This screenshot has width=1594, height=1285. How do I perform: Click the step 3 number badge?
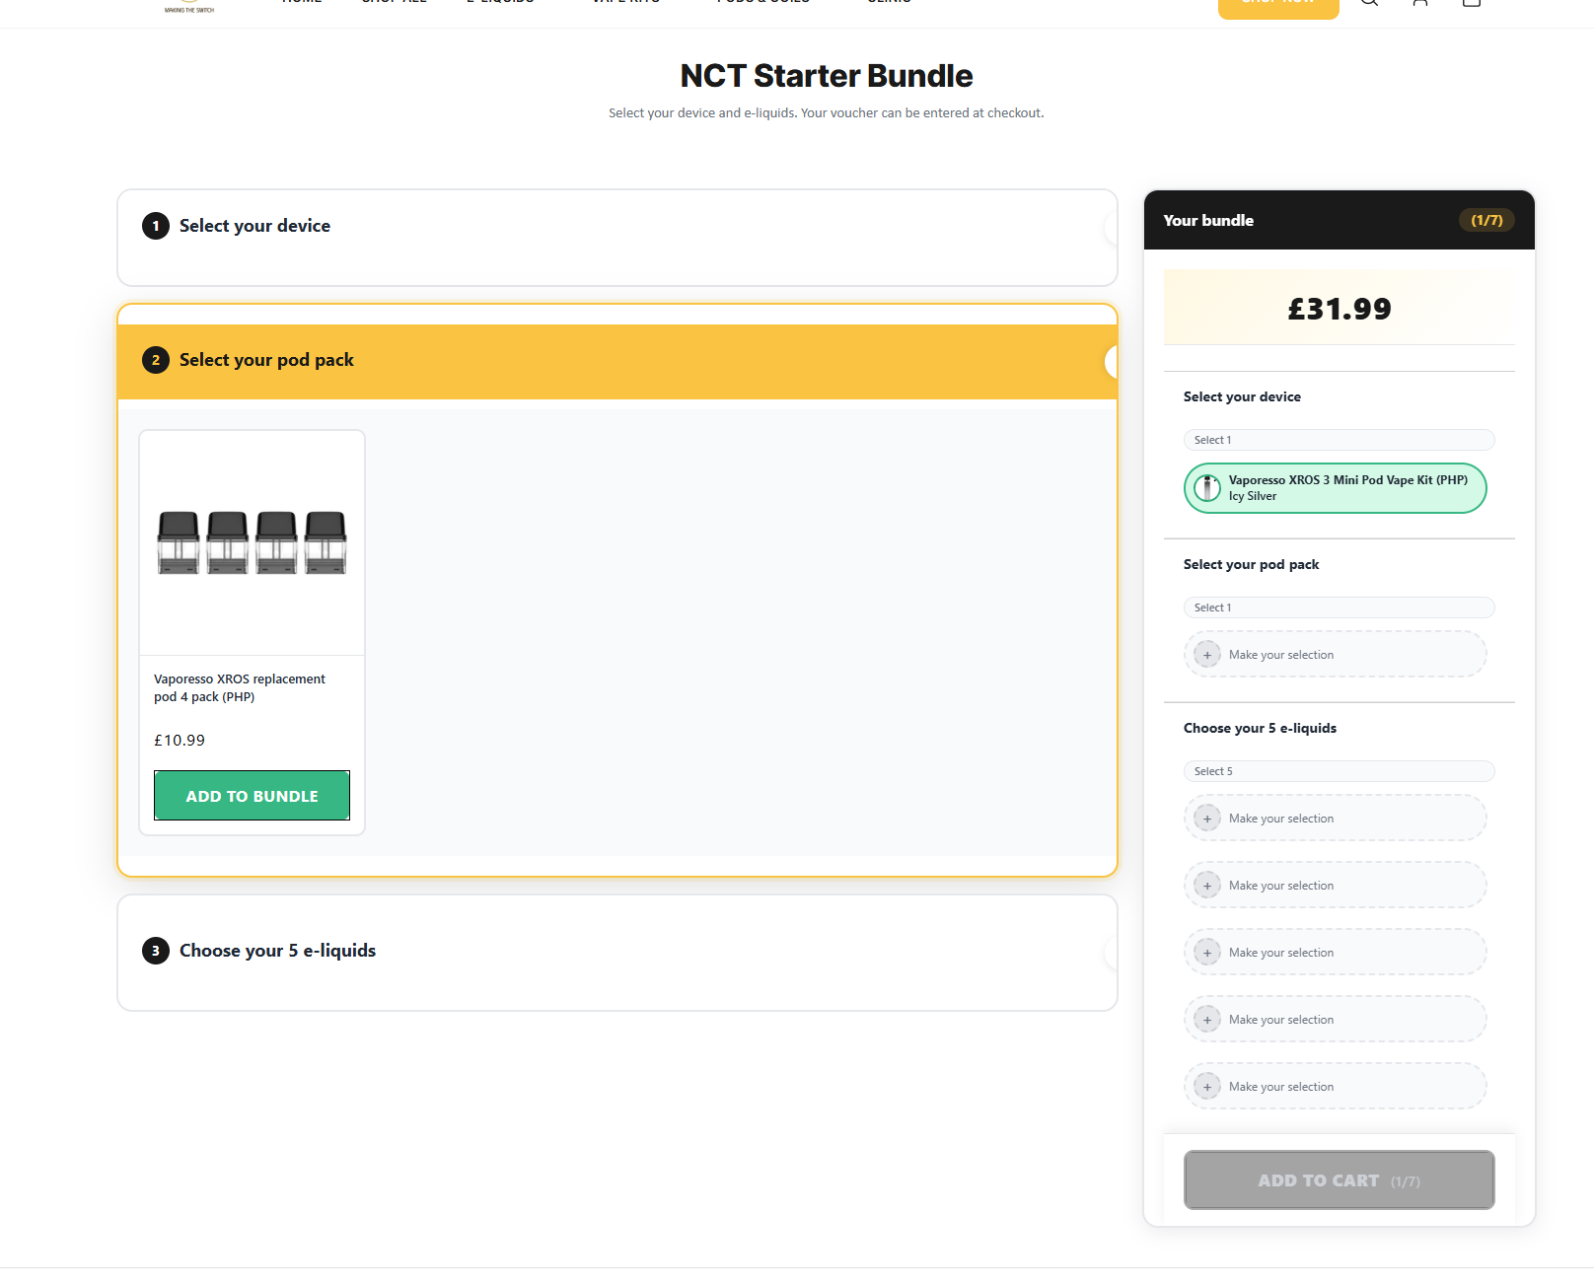pyautogui.click(x=156, y=951)
